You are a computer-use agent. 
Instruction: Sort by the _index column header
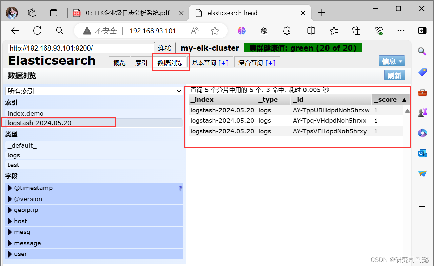[x=222, y=99]
